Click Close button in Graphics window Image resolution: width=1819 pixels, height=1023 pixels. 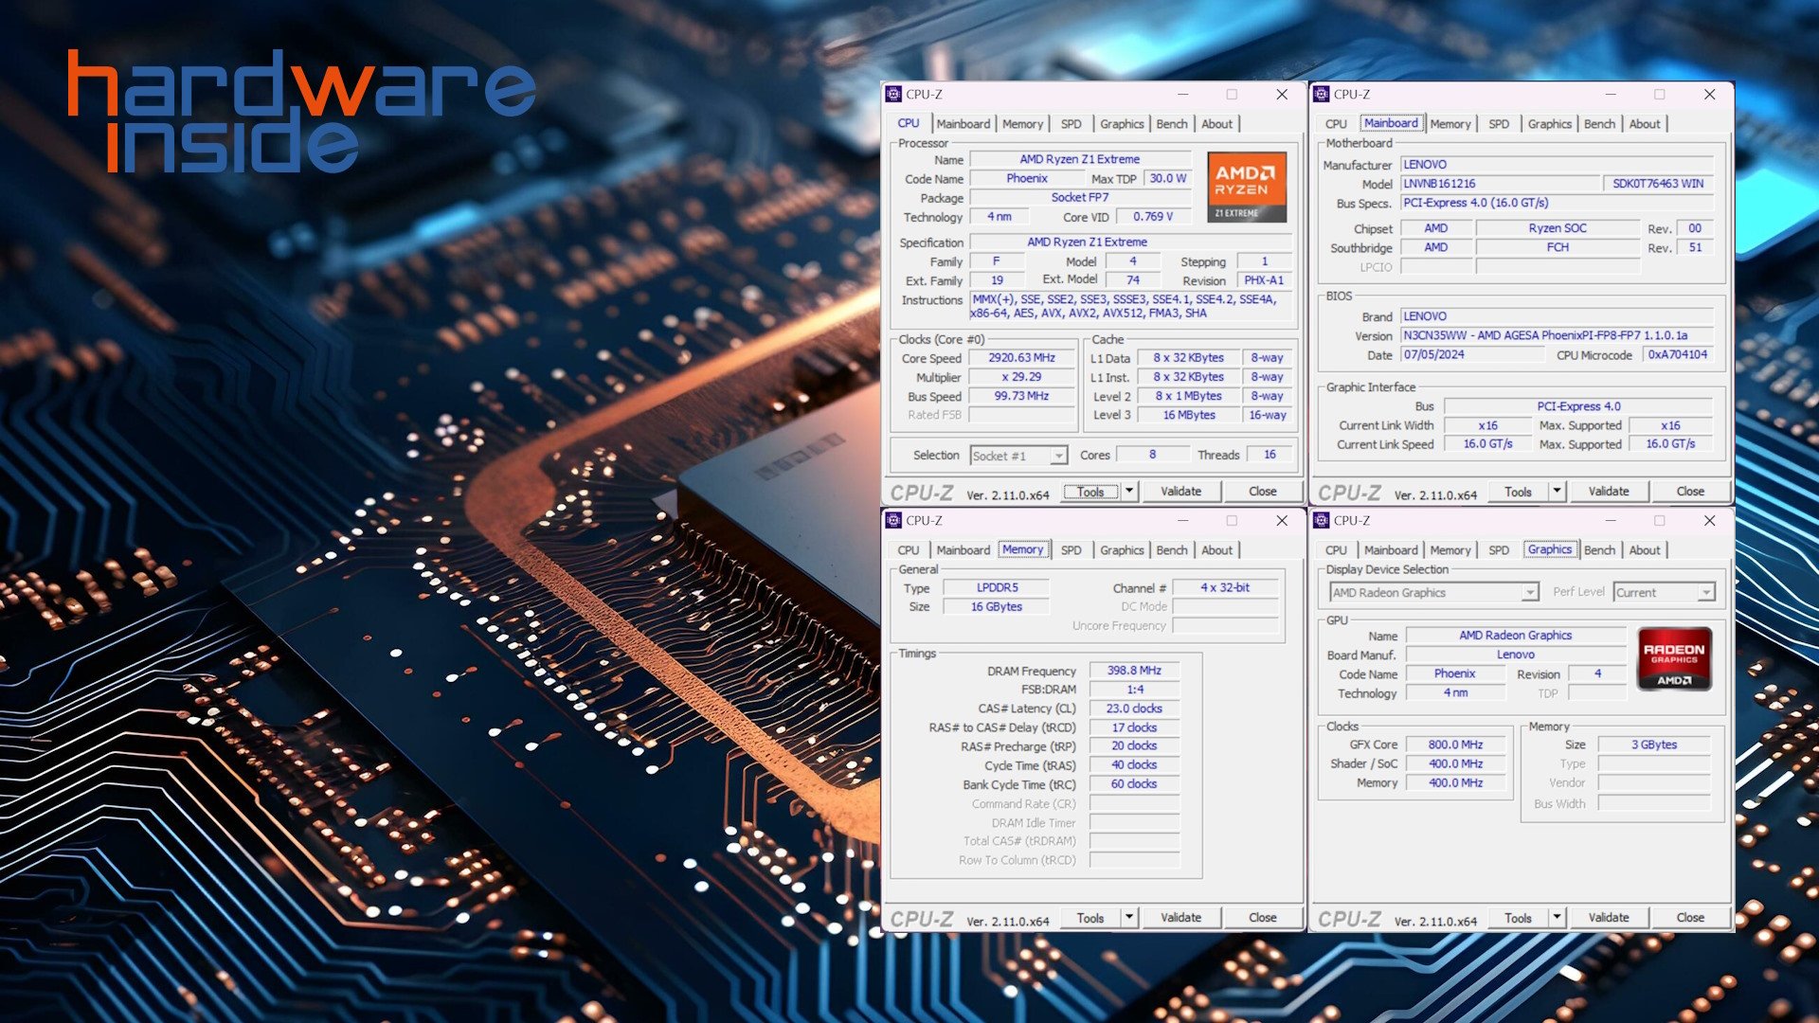pos(1689,917)
